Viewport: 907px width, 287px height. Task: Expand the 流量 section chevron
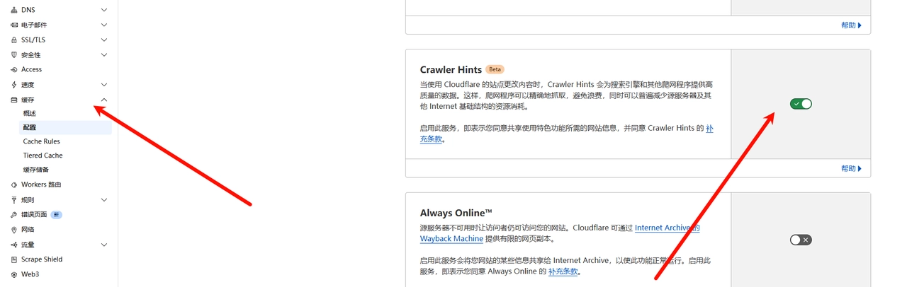click(x=104, y=245)
